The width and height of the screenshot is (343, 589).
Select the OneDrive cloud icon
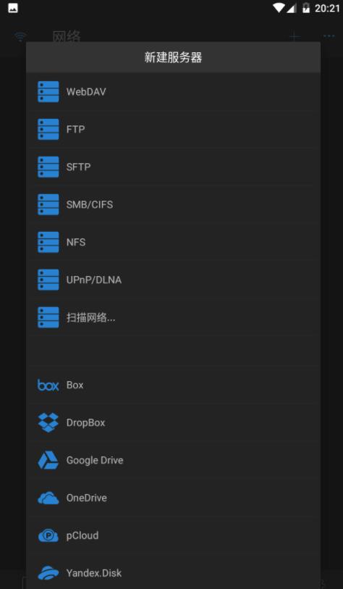click(48, 498)
